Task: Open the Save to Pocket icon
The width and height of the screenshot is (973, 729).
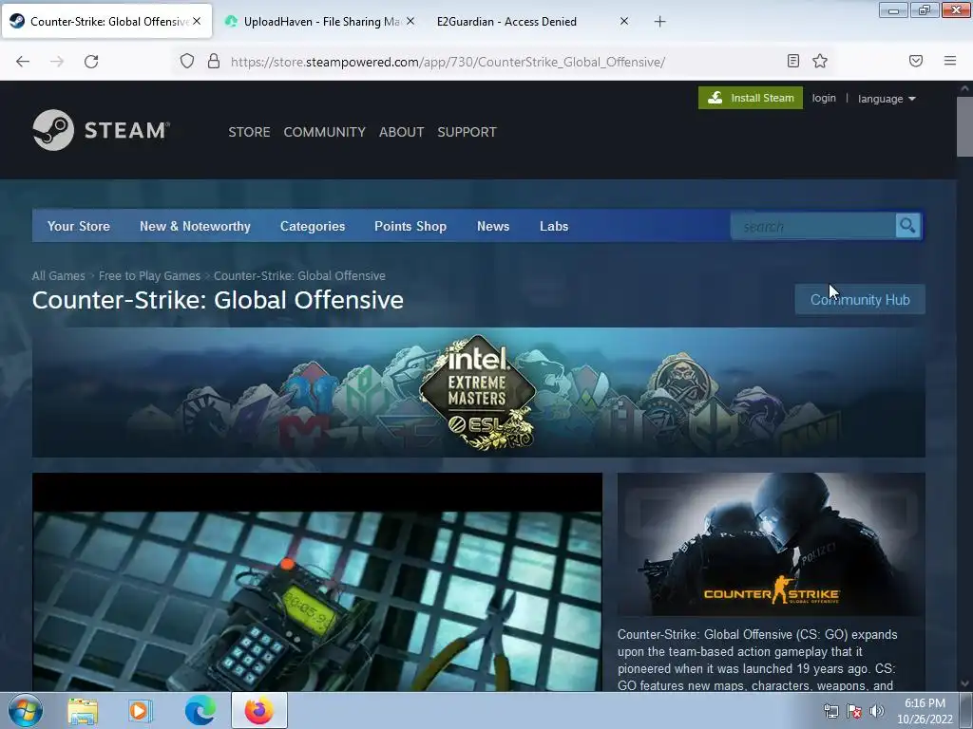Action: pyautogui.click(x=916, y=61)
